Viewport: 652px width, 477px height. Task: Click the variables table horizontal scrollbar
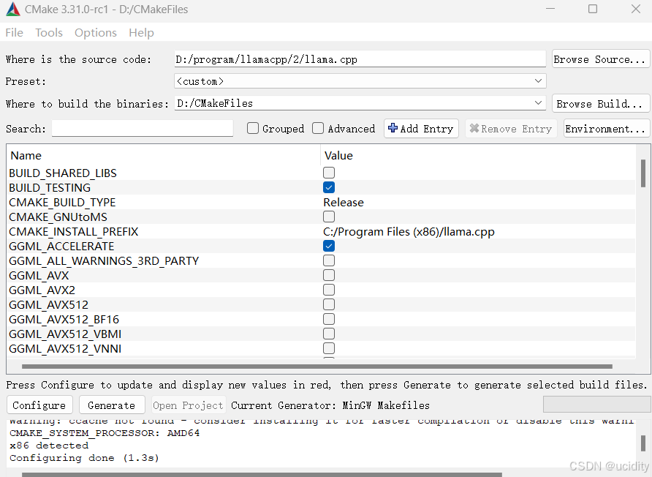point(316,367)
